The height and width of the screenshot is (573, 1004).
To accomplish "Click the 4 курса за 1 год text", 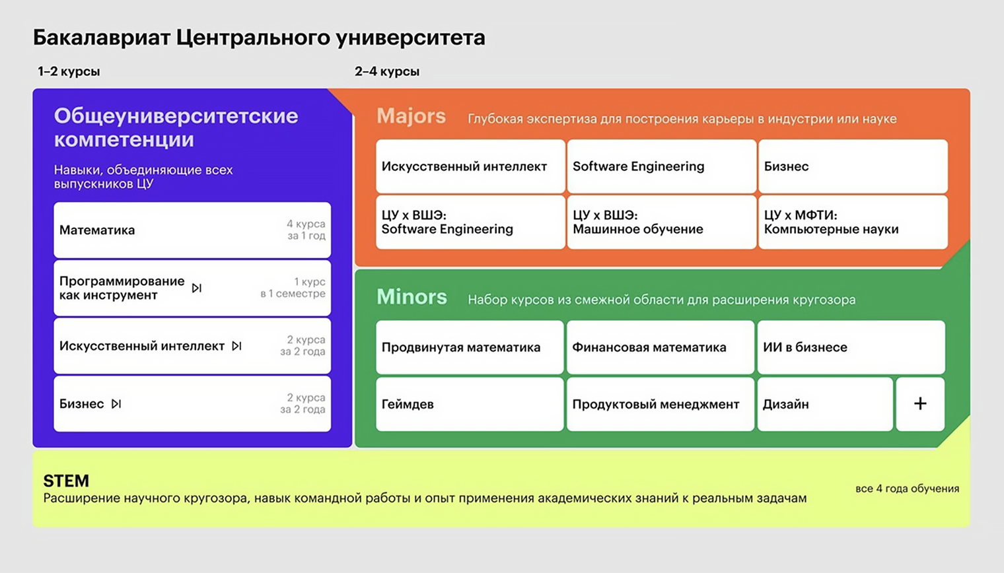I will point(305,230).
